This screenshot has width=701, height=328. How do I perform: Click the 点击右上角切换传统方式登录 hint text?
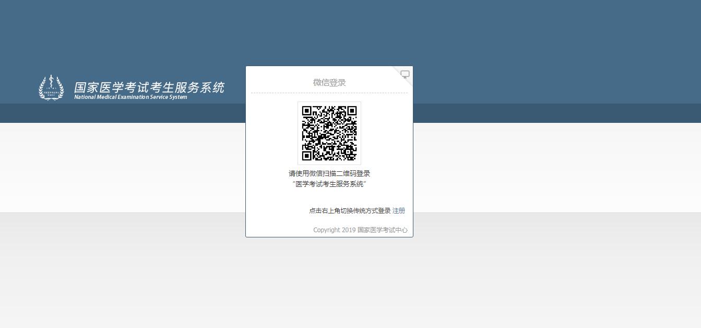(x=350, y=211)
